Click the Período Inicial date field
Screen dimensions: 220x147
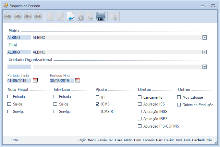pos(19,80)
